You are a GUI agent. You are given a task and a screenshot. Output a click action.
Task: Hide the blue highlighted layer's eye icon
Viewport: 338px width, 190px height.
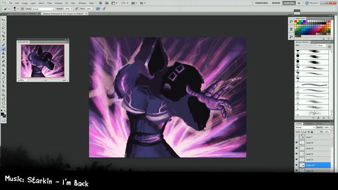297,165
